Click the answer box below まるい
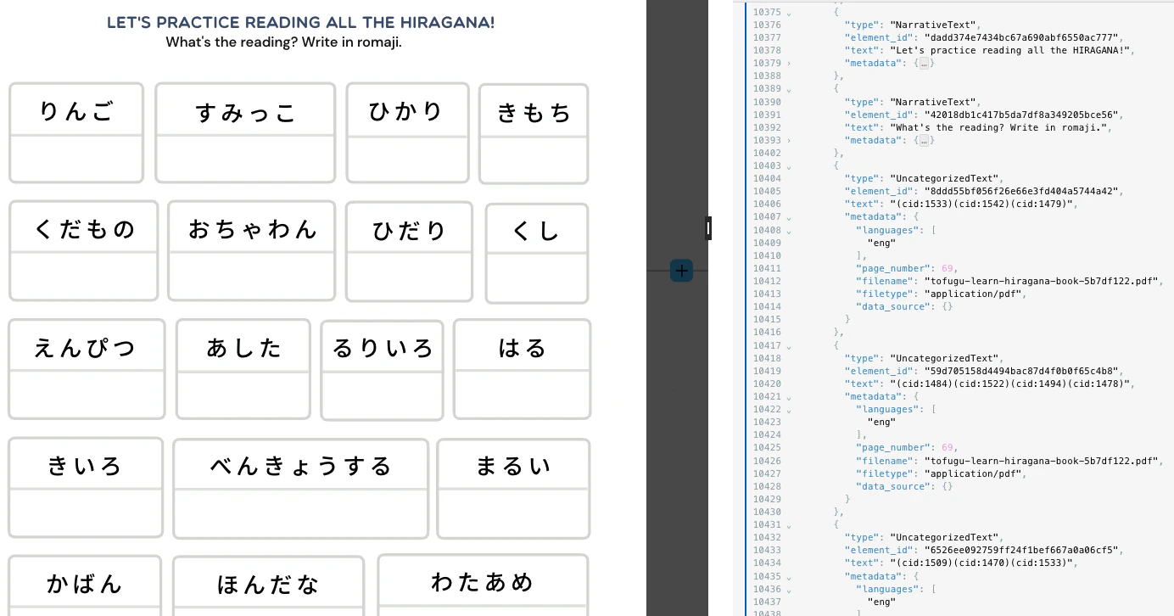This screenshot has width=1174, height=616. tap(512, 511)
